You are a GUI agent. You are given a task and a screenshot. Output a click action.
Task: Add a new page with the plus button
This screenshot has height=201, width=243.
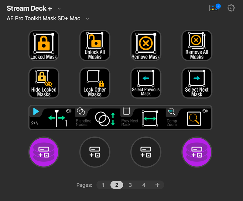[157, 185]
